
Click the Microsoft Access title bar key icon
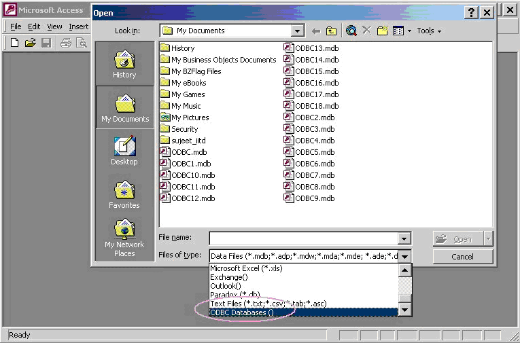pos(10,10)
